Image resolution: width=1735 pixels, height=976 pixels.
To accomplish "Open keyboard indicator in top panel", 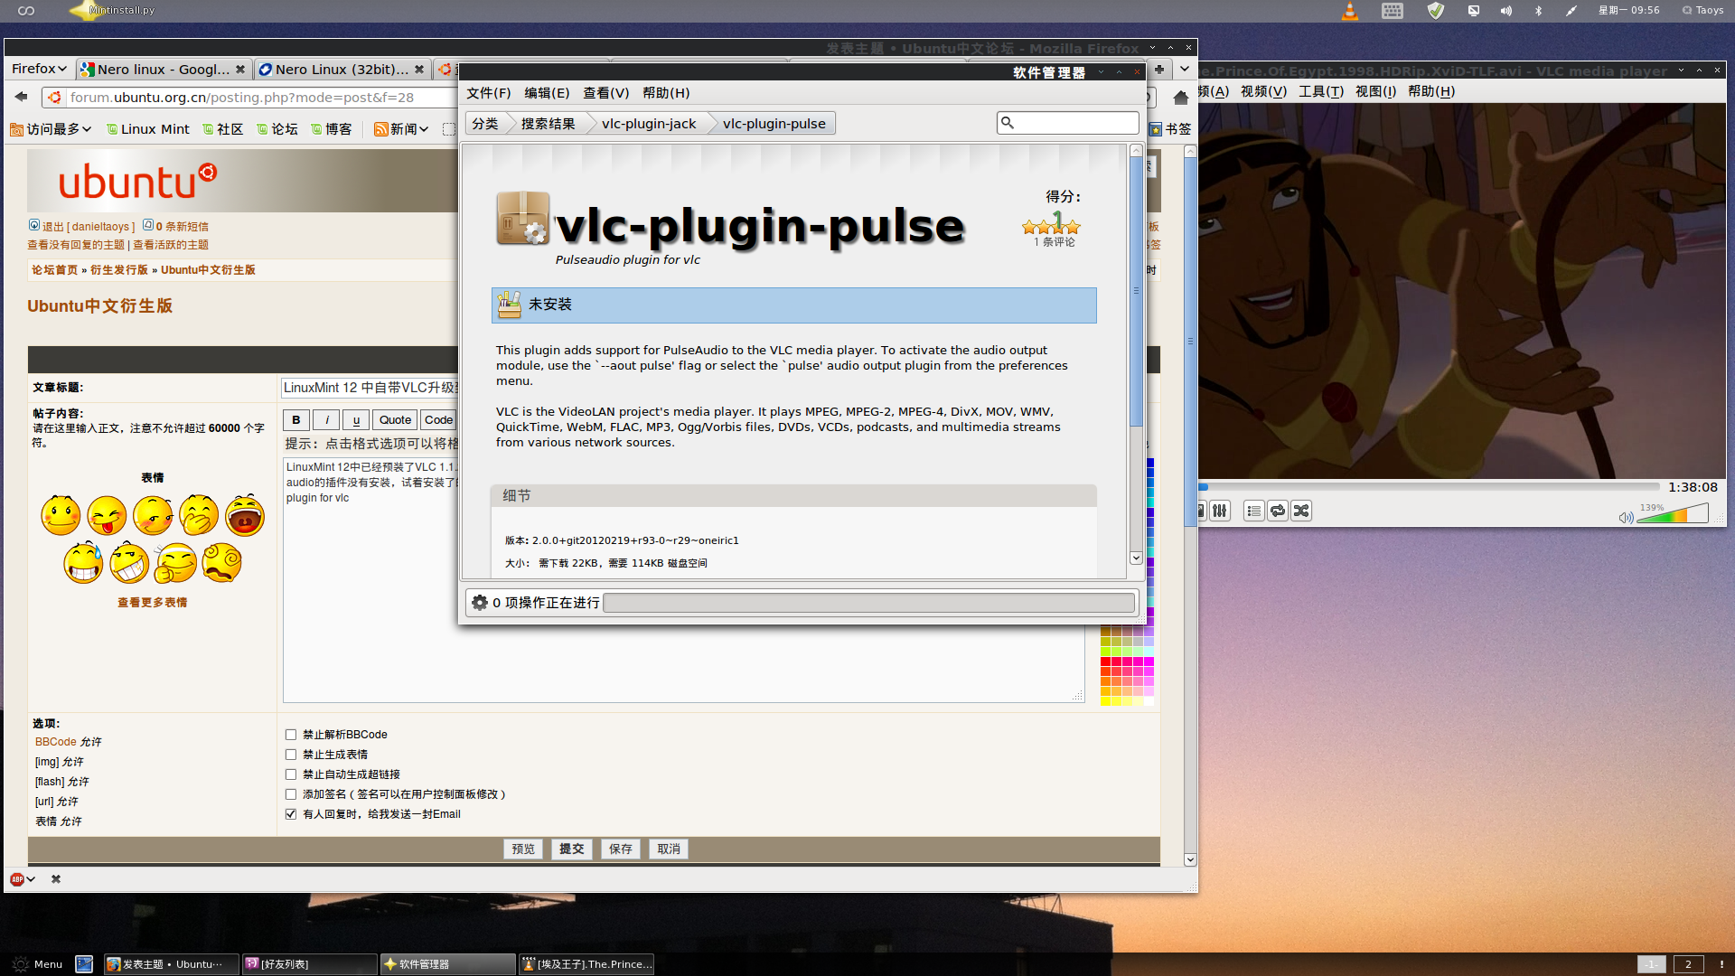I will pyautogui.click(x=1393, y=11).
